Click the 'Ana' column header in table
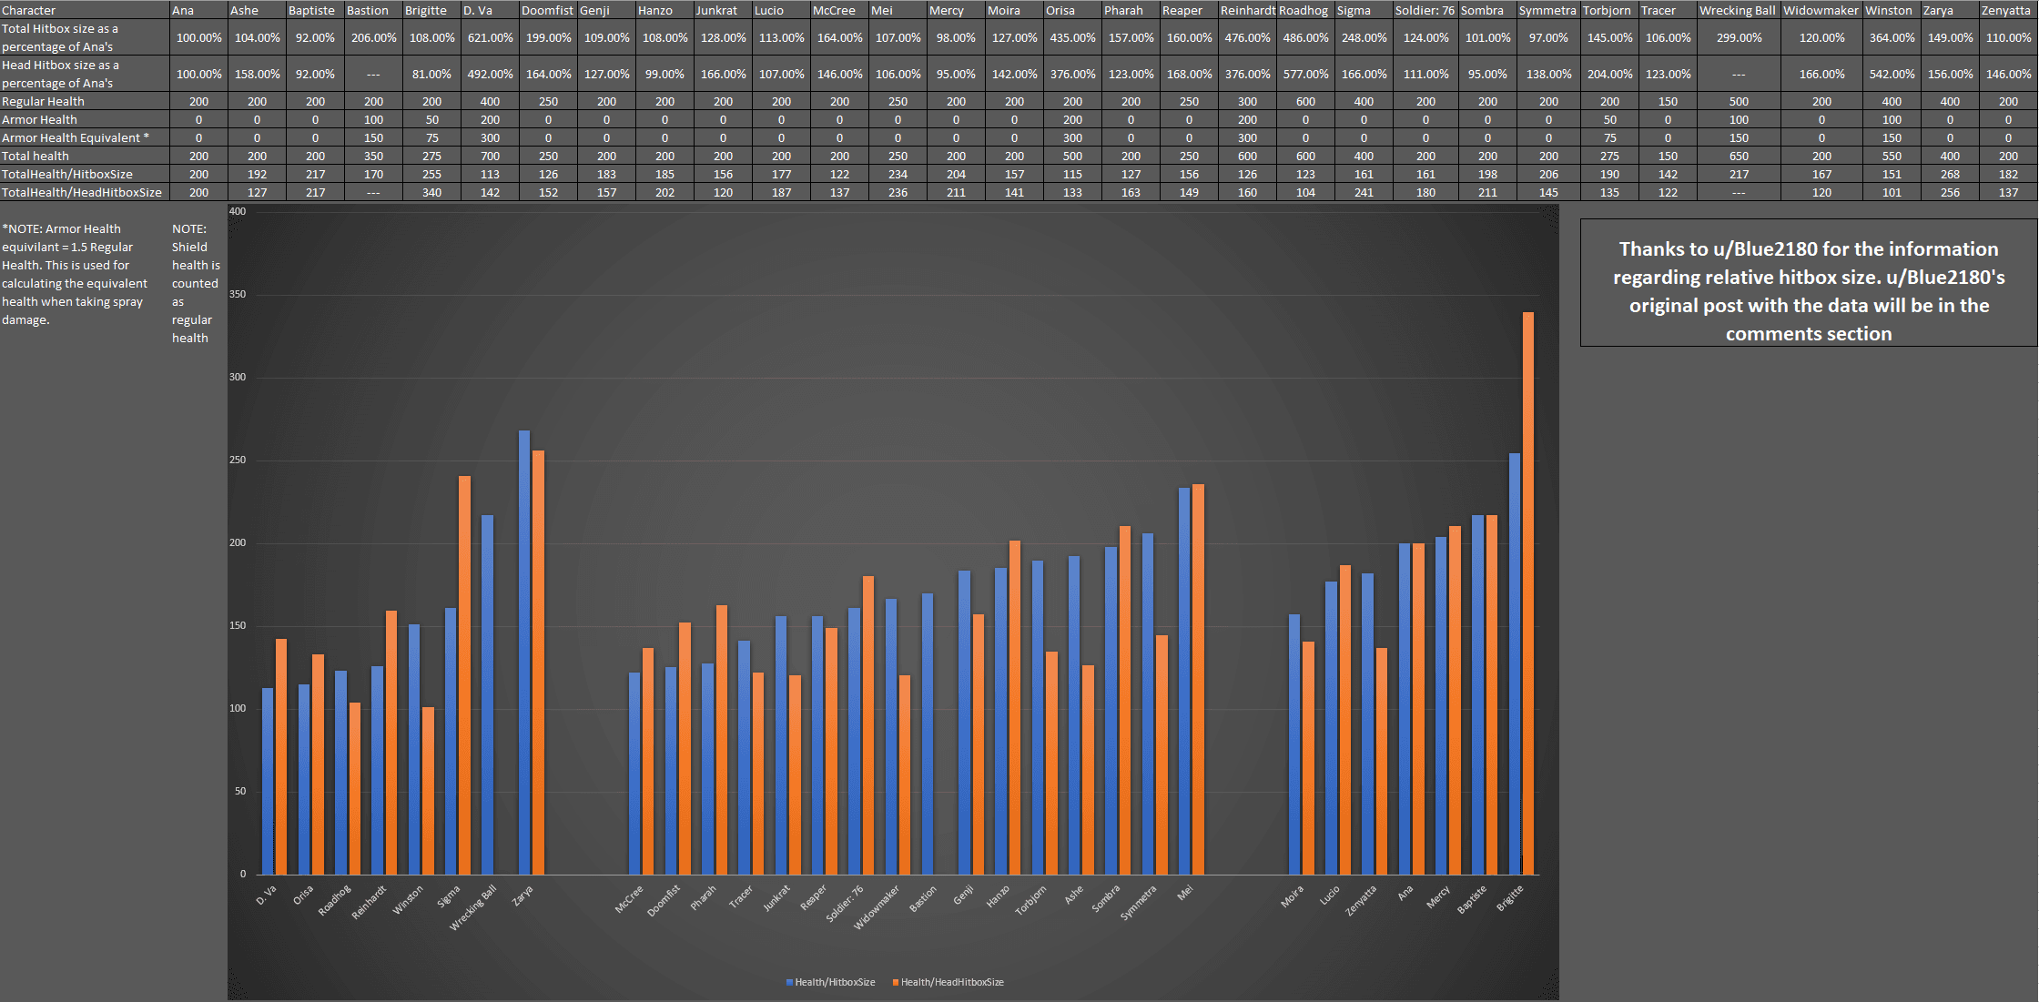 click(x=199, y=10)
